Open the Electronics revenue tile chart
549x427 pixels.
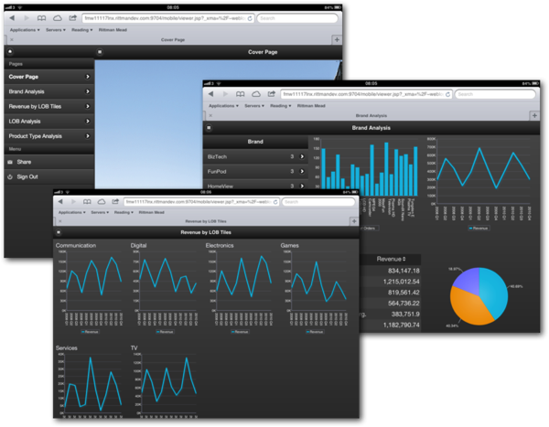[x=240, y=288]
